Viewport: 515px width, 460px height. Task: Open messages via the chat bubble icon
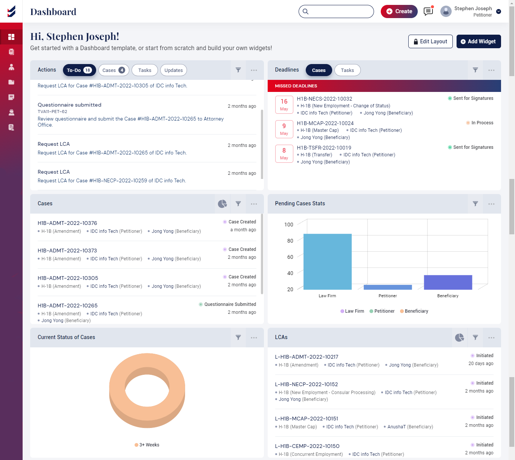(428, 11)
